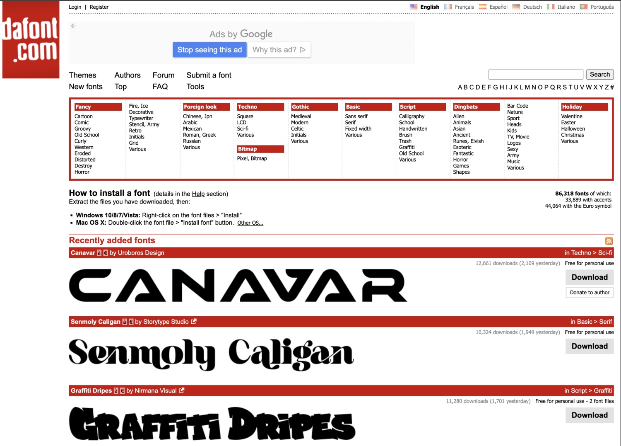Go to the Forum section
Viewport: 621px width, 446px height.
point(164,75)
